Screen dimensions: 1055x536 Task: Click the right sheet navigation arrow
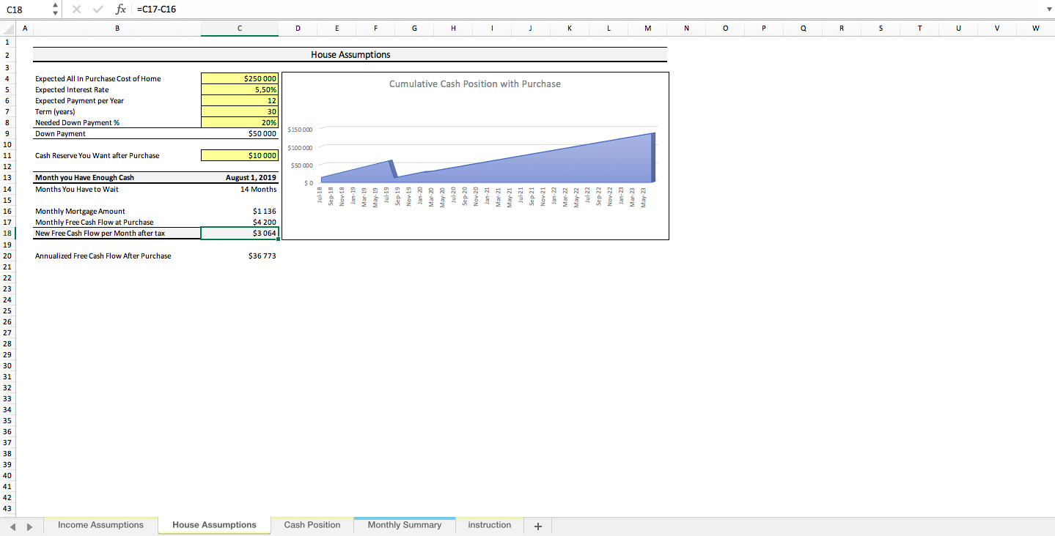[x=30, y=526]
